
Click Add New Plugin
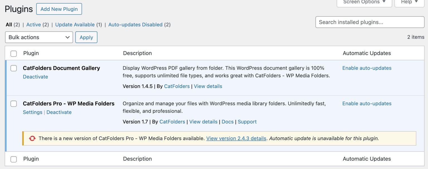[59, 9]
